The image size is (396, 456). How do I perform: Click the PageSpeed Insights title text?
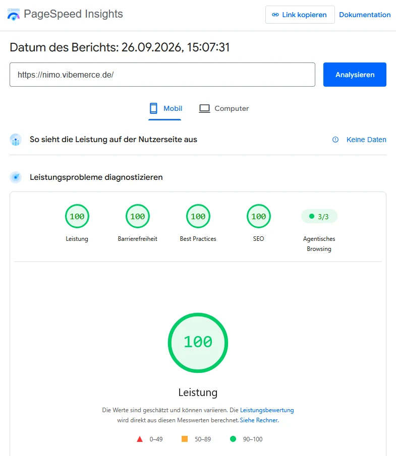click(x=73, y=14)
